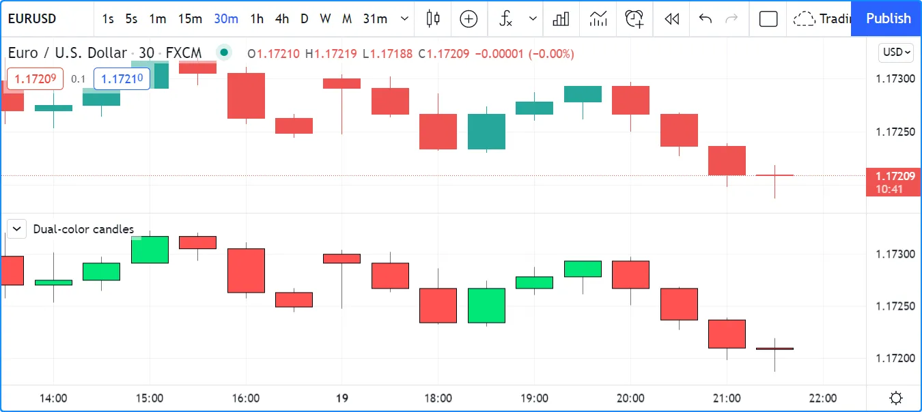922x412 pixels.
Task: Create an alert using alarm clock icon
Action: (x=634, y=18)
